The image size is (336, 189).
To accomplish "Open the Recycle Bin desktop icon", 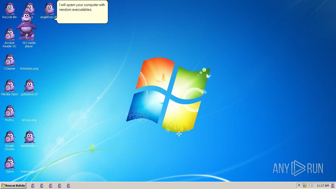I will [x=9, y=11].
